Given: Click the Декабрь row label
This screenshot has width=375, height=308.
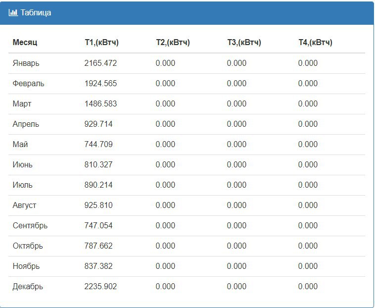Looking at the screenshot, I should (x=28, y=287).
